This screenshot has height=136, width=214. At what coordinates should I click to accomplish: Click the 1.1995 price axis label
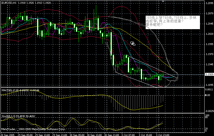[x=210, y=44]
